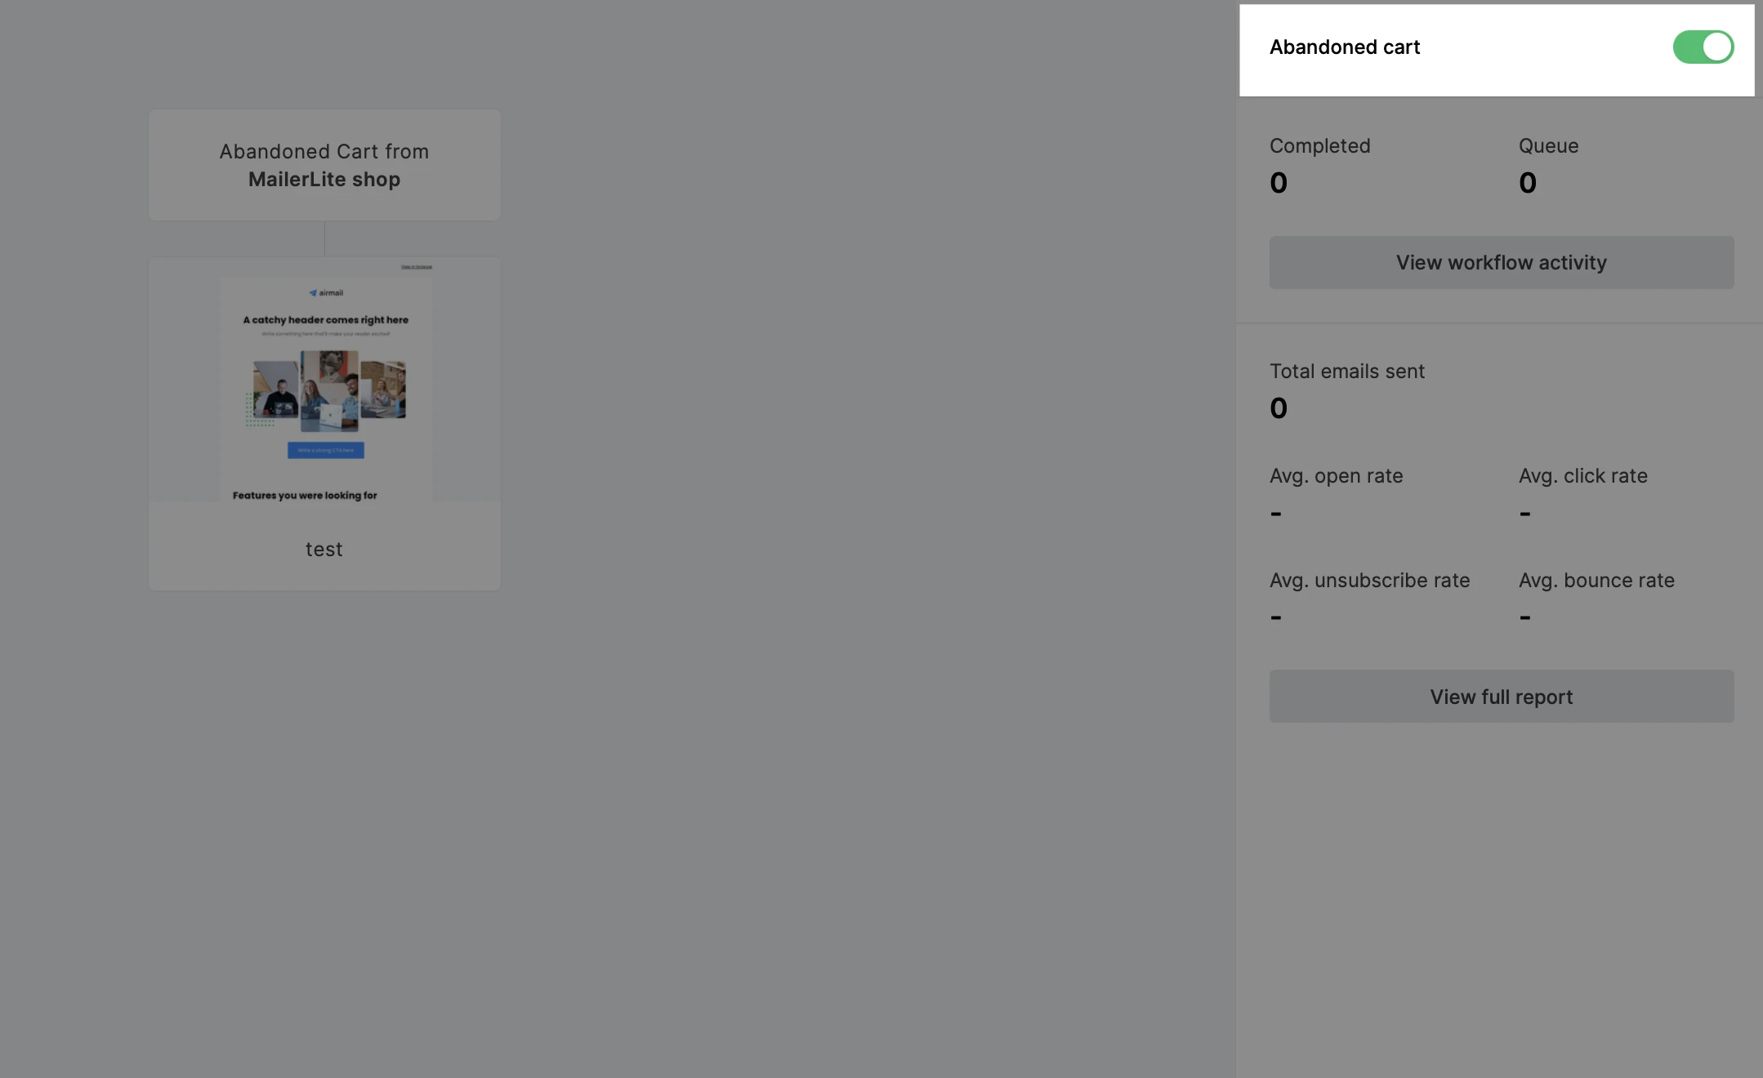Click the catchy header text in preview

325,319
